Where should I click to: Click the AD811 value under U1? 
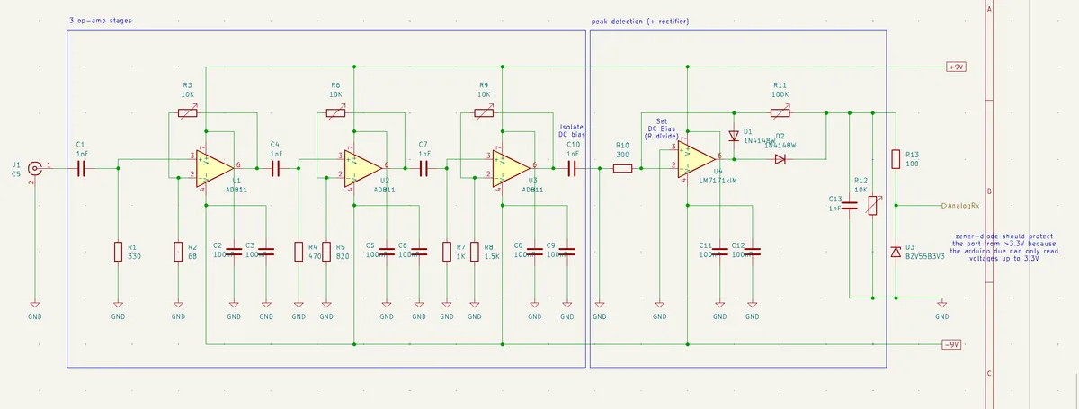point(236,190)
